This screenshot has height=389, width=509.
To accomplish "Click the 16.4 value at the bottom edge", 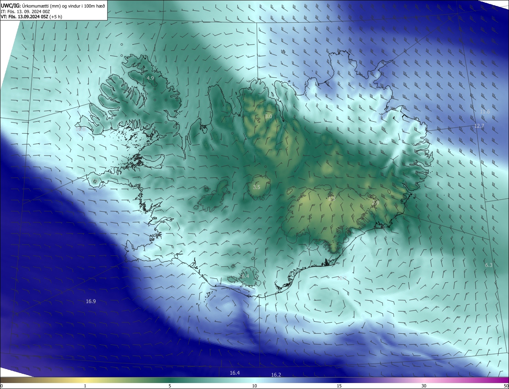I will click(235, 373).
